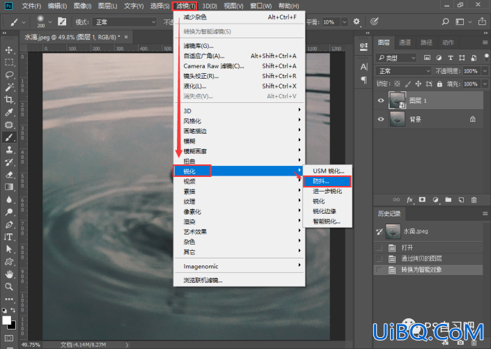The width and height of the screenshot is (491, 349).
Task: Select the Lasso tool
Action: 9,75
